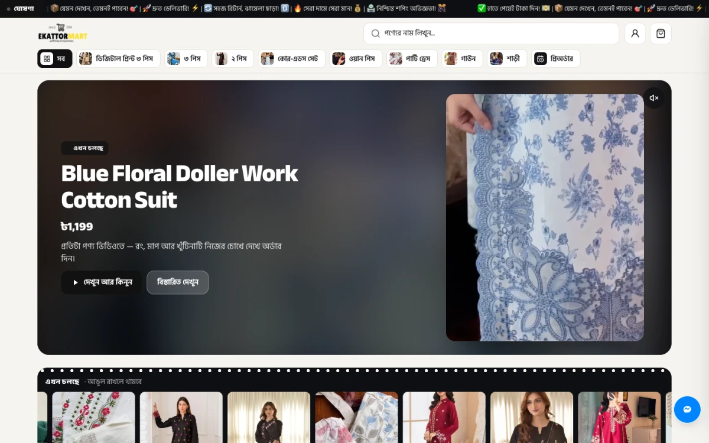Image resolution: width=709 pixels, height=443 pixels.
Task: Switch to the "ওয়ান পিস" category
Action: coord(356,58)
